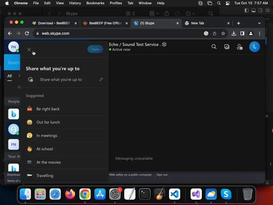Share this page icon in Chrome
The width and height of the screenshot is (273, 205).
point(215,33)
